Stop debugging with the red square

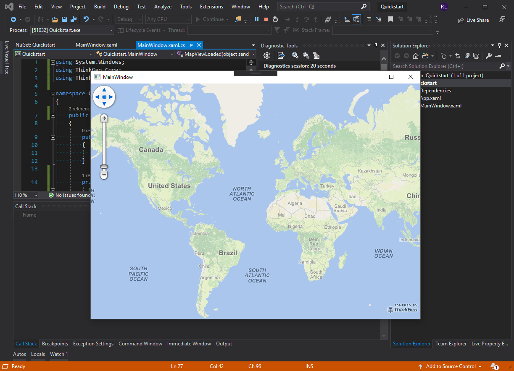coord(266,19)
